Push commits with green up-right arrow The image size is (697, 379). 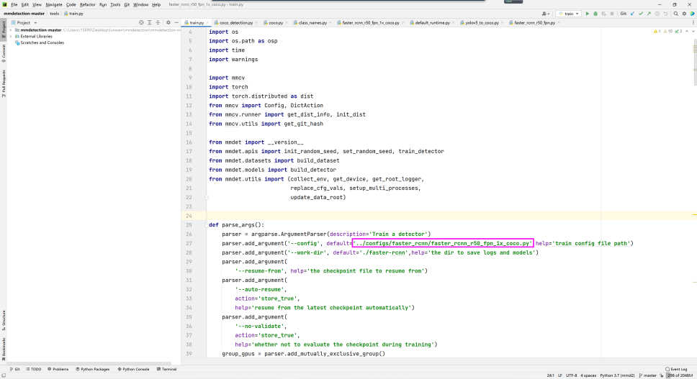point(649,14)
